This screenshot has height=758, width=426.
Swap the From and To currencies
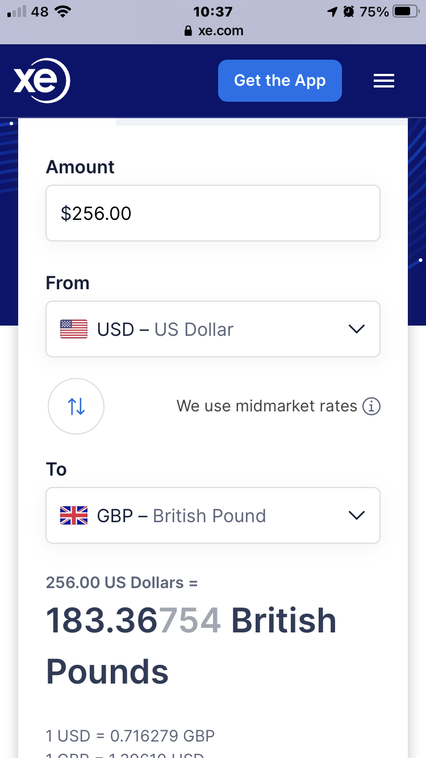(x=76, y=406)
